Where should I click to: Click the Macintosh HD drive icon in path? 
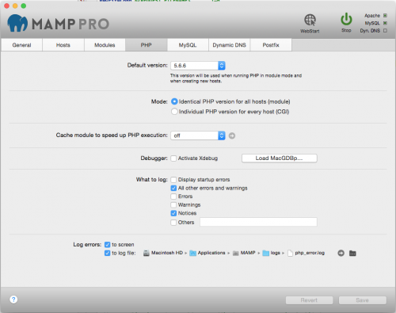147,253
